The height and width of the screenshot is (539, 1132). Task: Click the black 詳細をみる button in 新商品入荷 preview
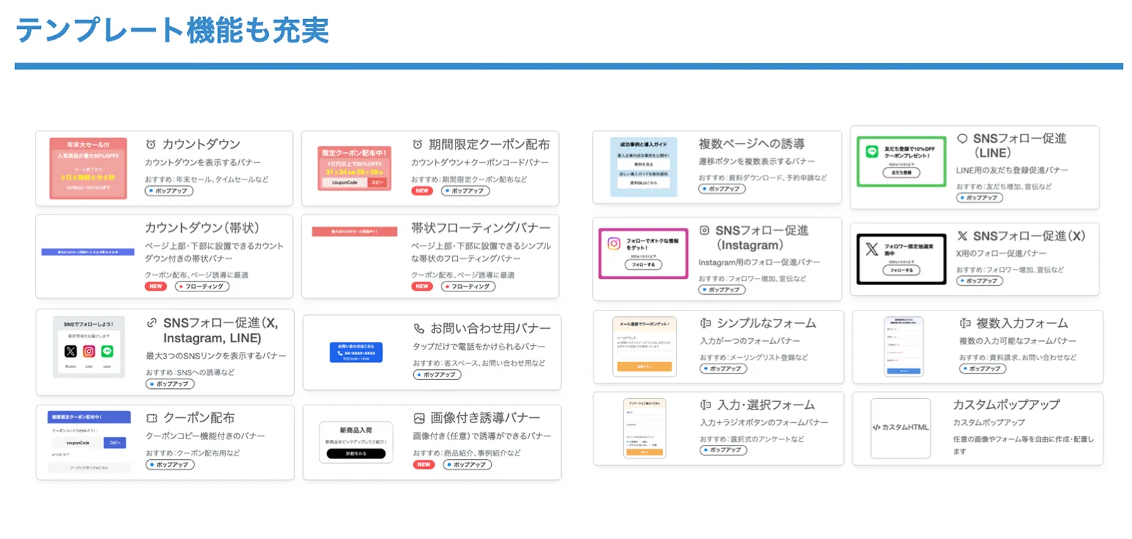click(356, 453)
